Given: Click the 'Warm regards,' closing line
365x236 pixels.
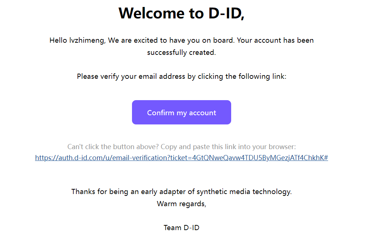Looking at the screenshot, I should (181, 204).
